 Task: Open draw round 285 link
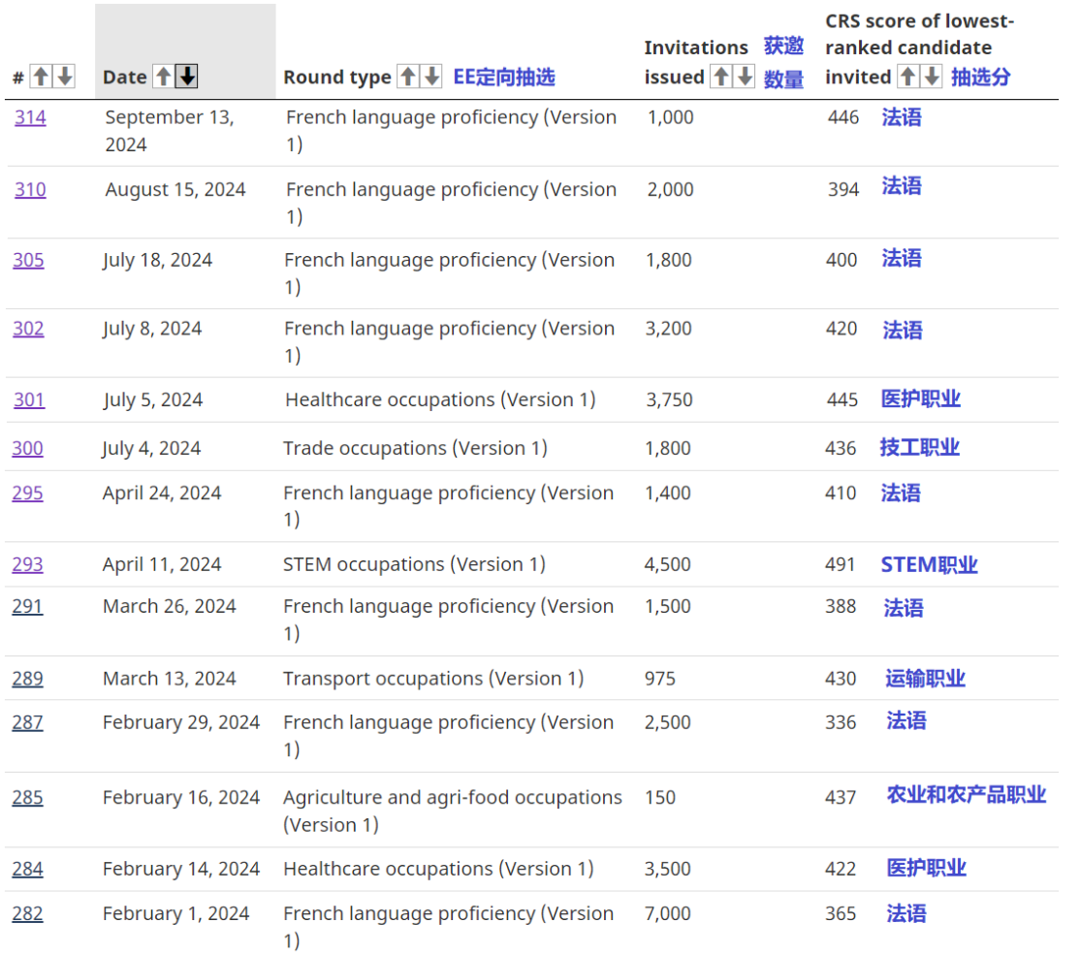27,798
